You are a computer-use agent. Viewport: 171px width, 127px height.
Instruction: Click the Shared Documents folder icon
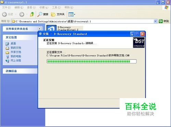[7, 52]
